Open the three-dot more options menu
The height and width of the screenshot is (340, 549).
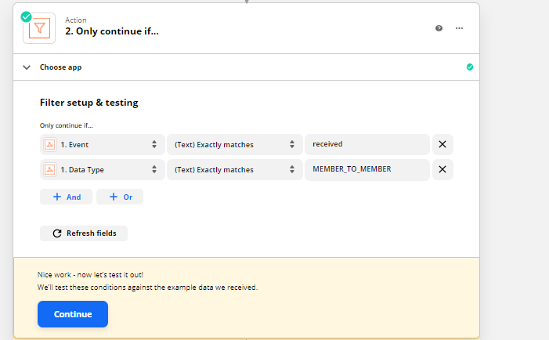(x=459, y=28)
